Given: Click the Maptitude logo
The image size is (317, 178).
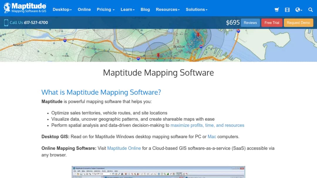Looking at the screenshot, I should pyautogui.click(x=25, y=8).
